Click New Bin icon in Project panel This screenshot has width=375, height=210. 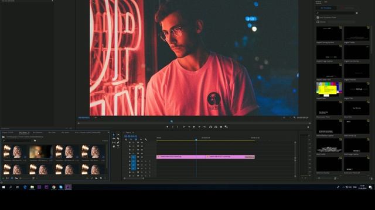(96, 178)
